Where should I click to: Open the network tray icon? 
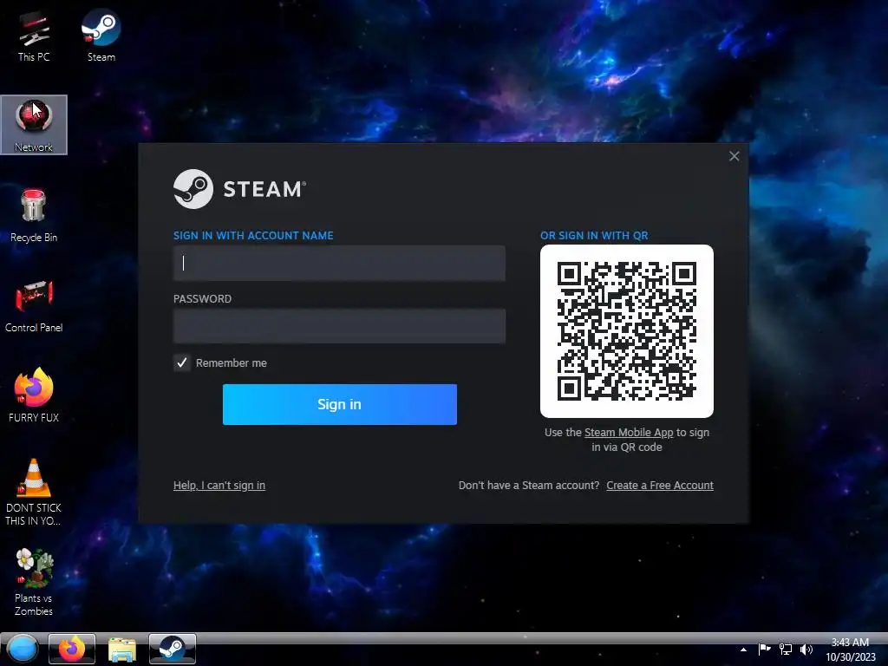coord(786,649)
